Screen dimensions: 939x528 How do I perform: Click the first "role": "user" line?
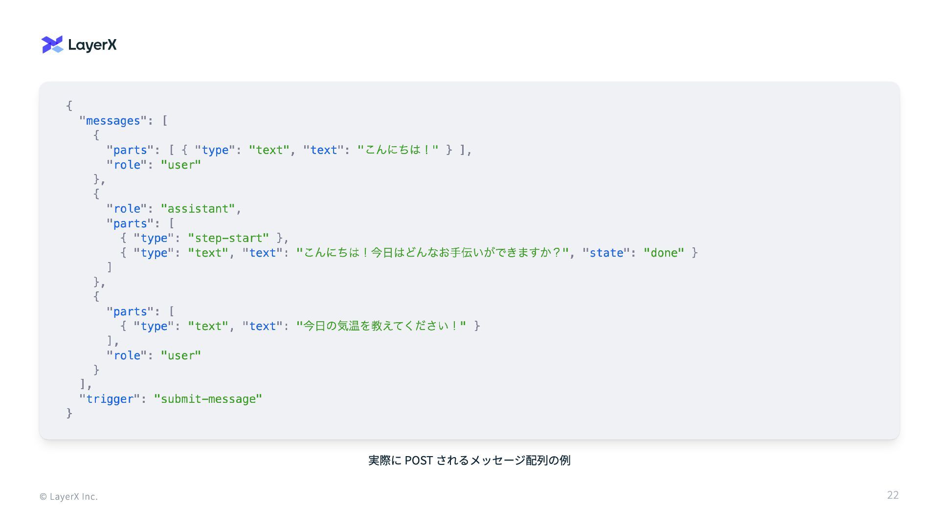point(154,165)
